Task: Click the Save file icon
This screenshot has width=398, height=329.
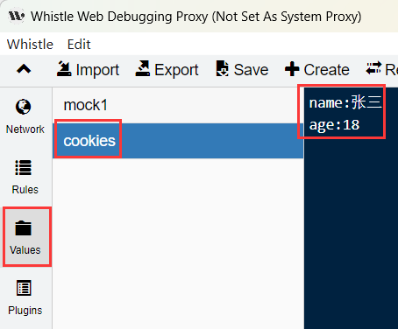Action: (x=223, y=69)
